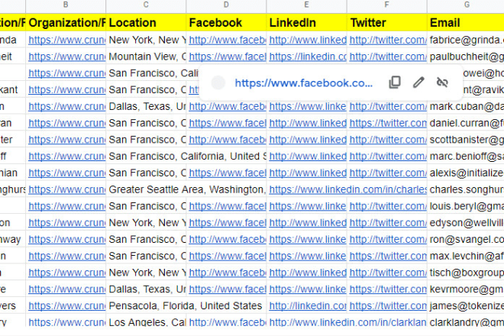Open Facebook link in clarklandry row
This screenshot has height=336, width=504.
[x=228, y=321]
